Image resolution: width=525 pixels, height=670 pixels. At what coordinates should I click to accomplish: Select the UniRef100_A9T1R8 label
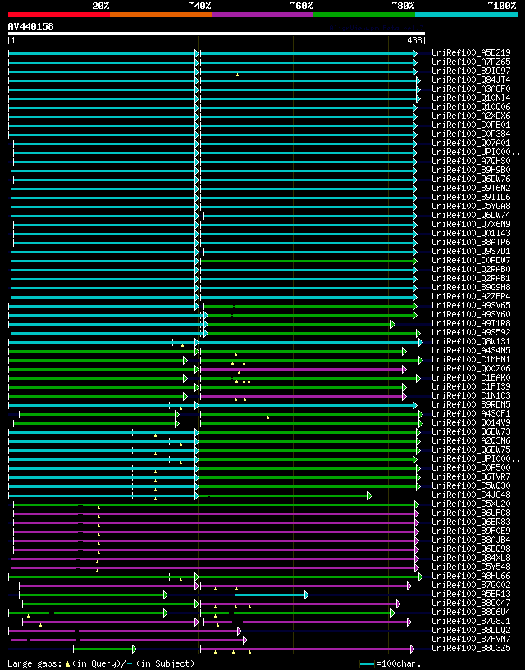(471, 323)
